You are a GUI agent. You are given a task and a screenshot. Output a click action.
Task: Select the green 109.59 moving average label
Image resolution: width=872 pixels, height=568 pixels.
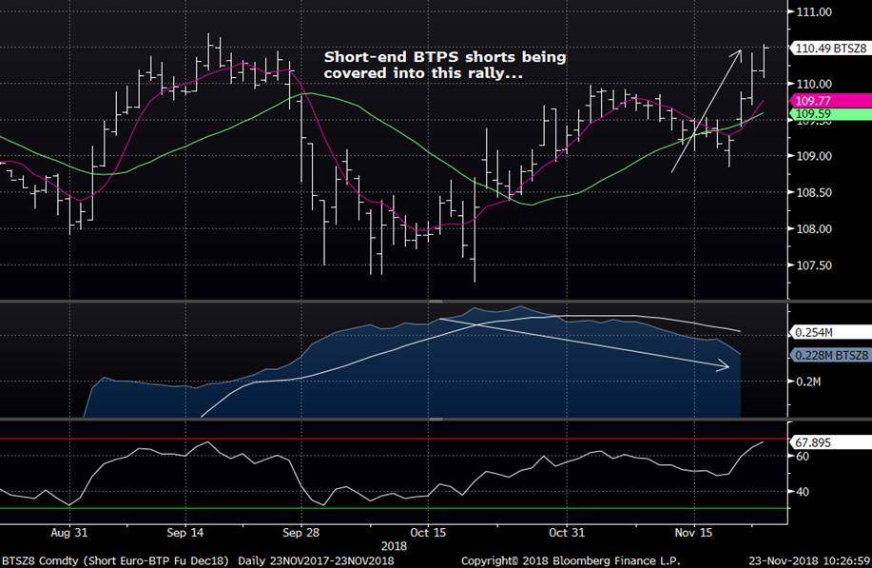click(831, 114)
